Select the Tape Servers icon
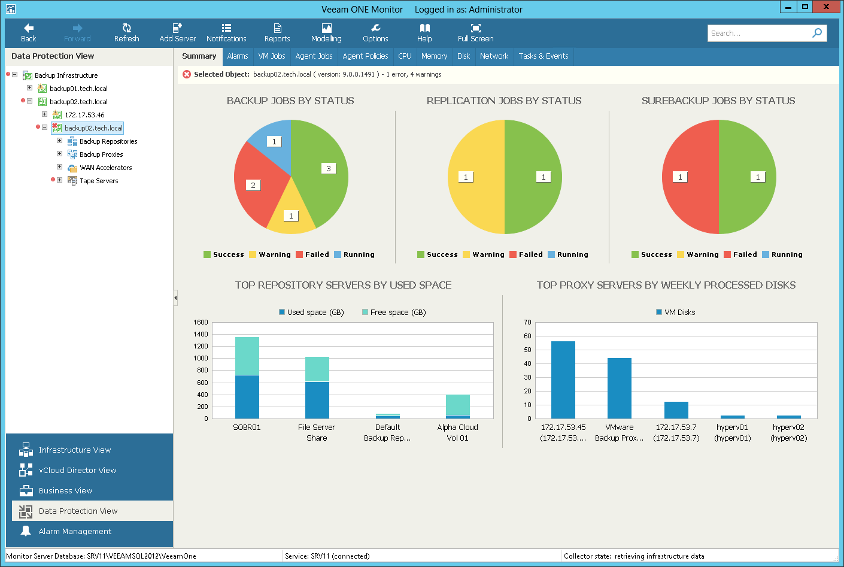 pyautogui.click(x=72, y=181)
